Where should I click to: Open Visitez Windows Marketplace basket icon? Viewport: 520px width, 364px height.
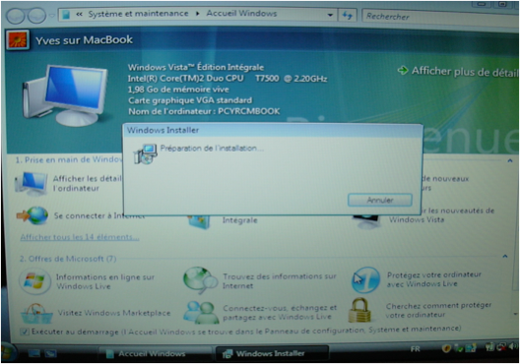point(36,314)
